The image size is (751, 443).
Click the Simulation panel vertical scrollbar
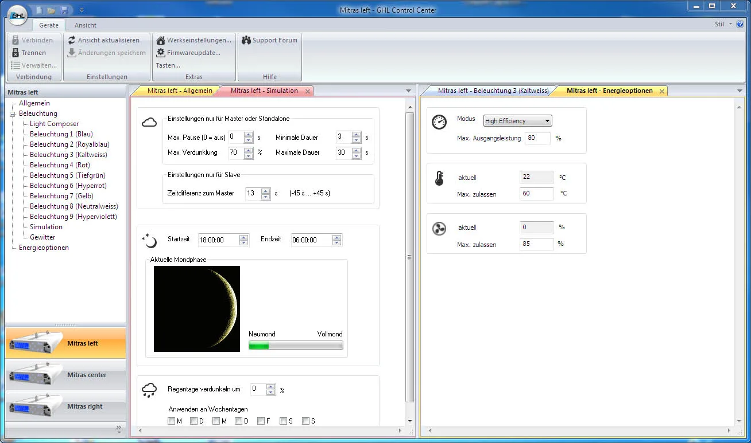pos(410,257)
